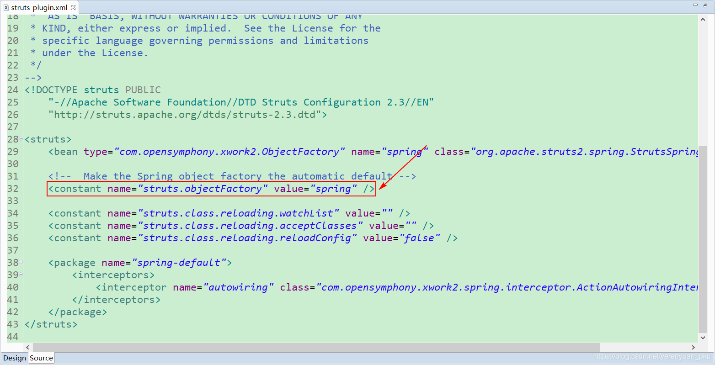
Task: Click "com.opensymphony.xwork2.ObjectFactory" bean type
Action: (229, 152)
